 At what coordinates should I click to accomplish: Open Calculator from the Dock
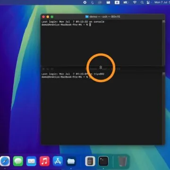coord(90,161)
